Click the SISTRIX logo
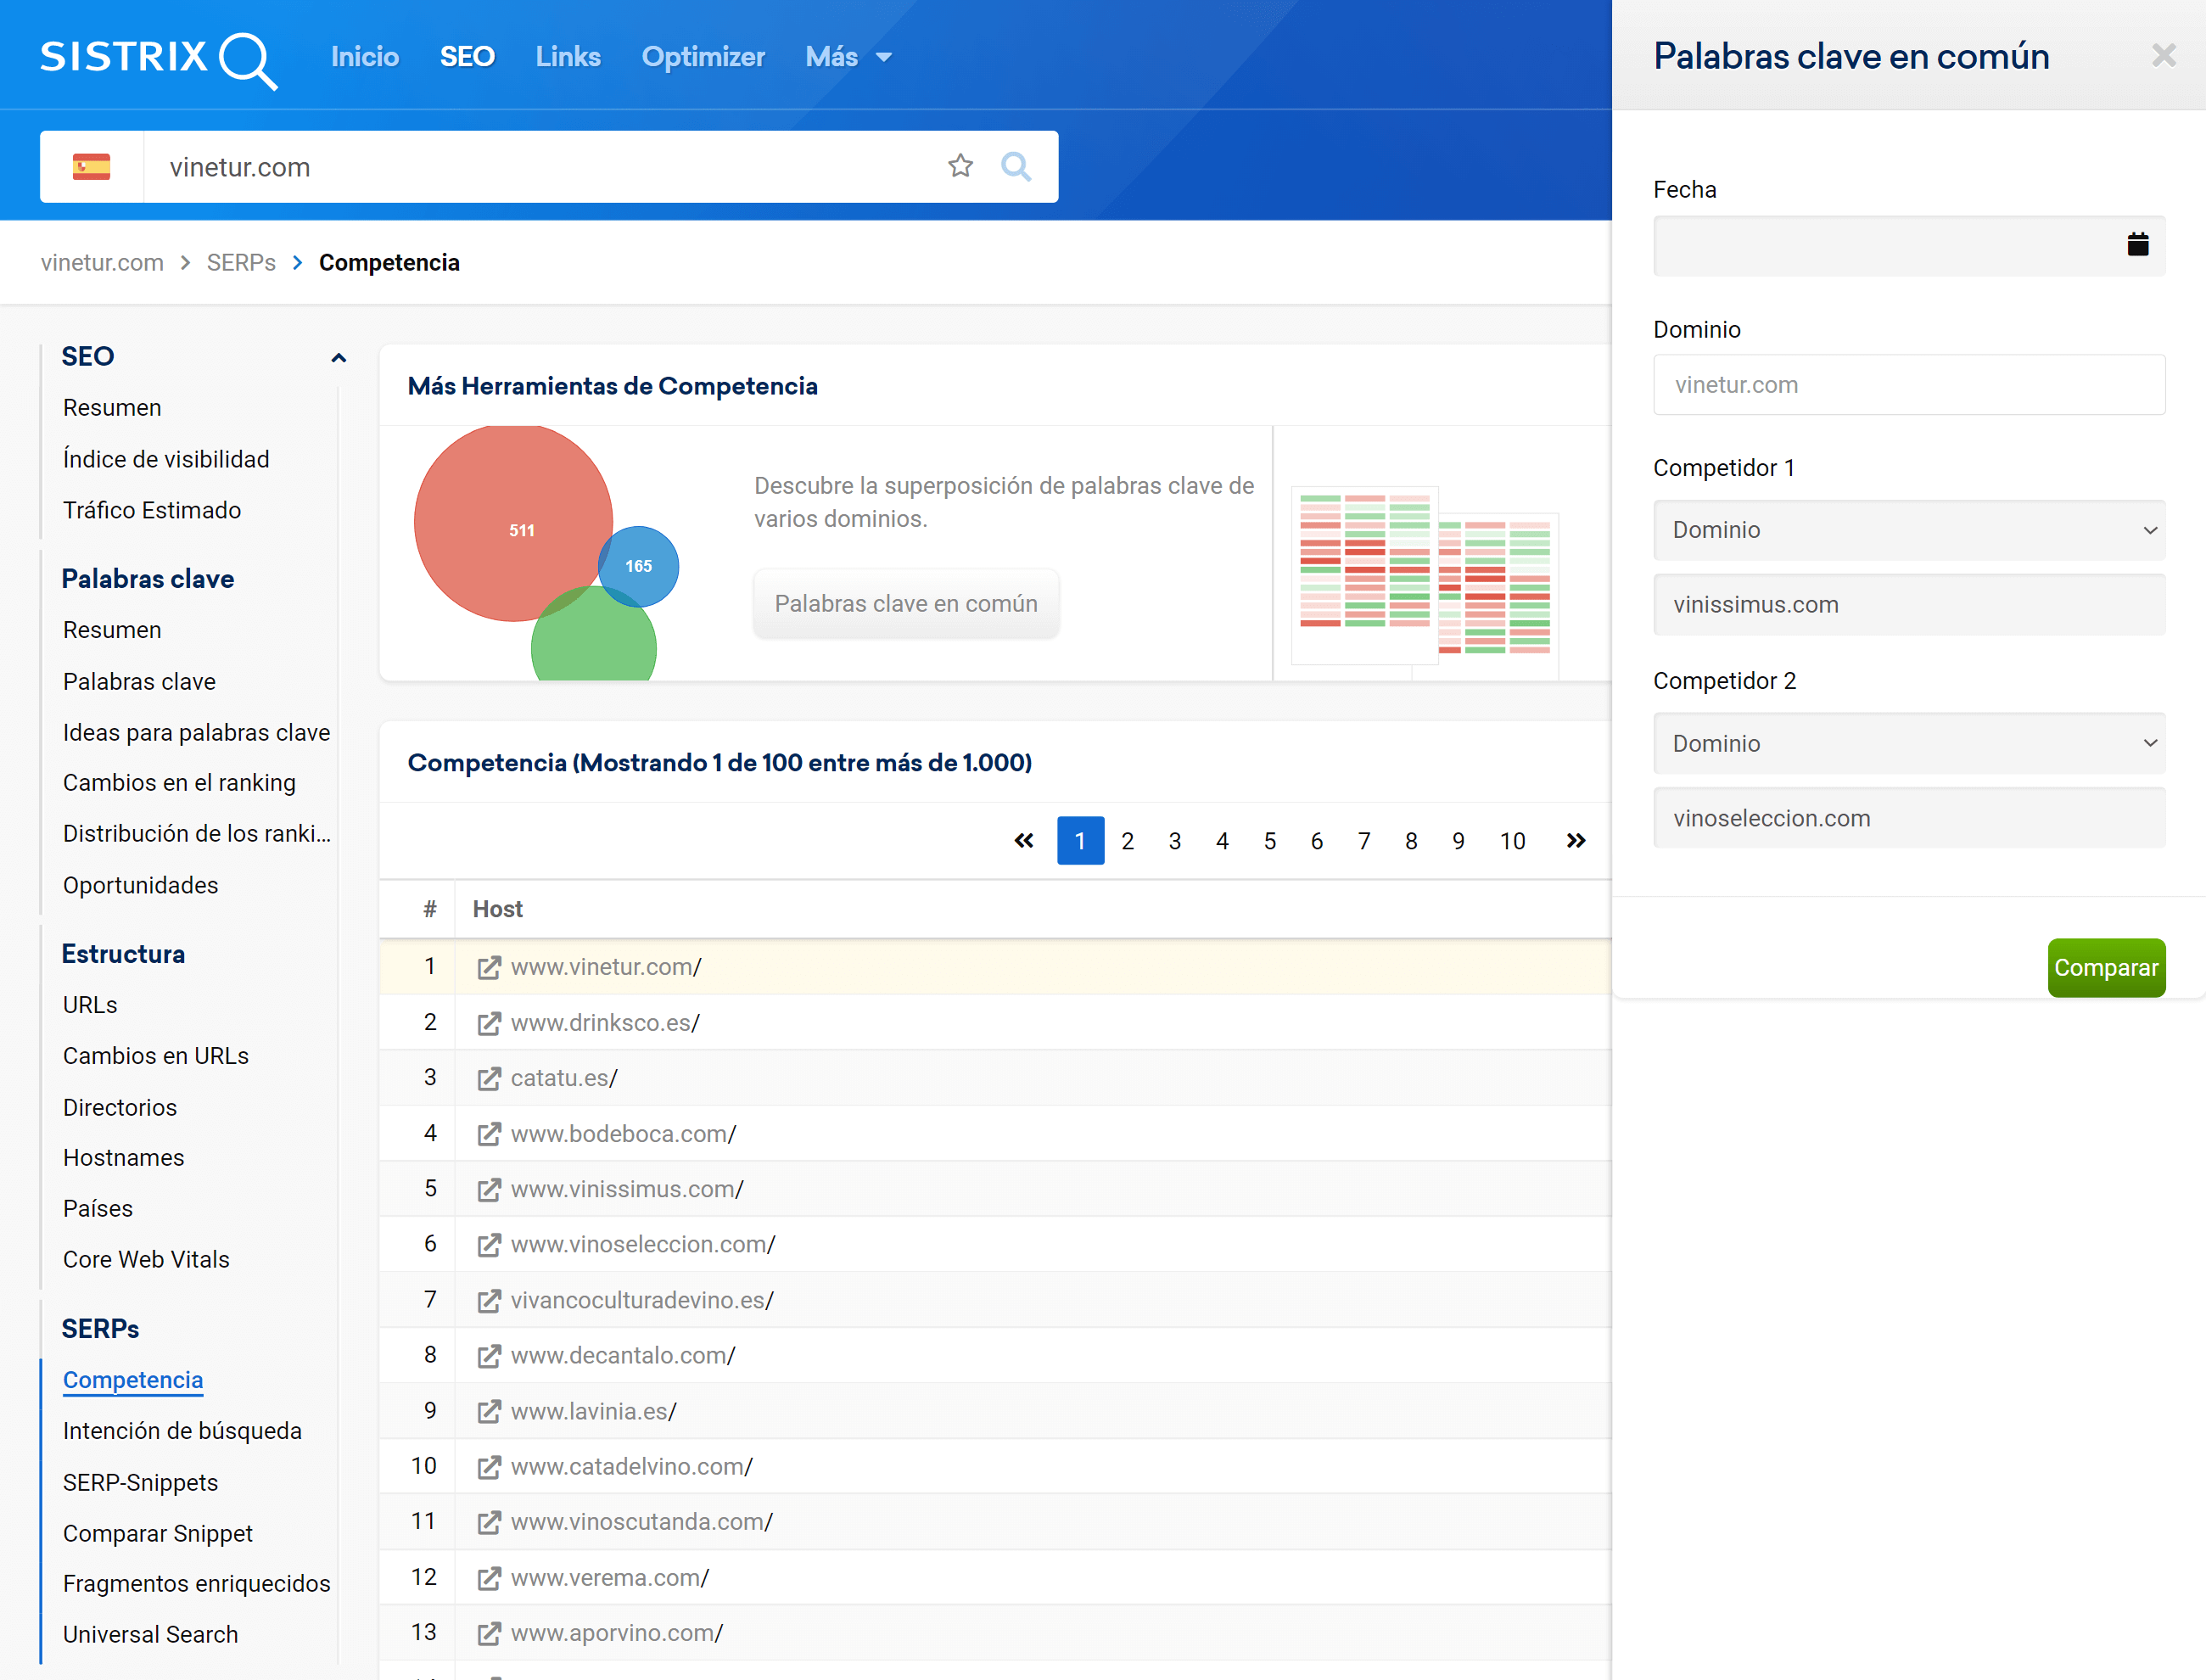This screenshot has height=1680, width=2206. point(158,58)
